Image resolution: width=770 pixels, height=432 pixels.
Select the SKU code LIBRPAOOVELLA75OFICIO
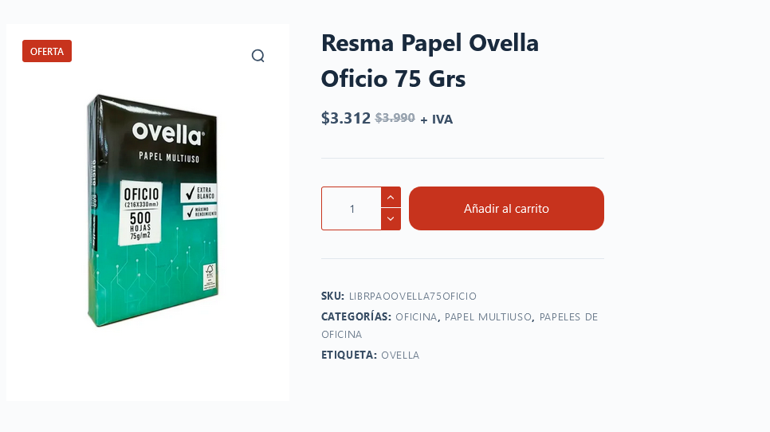pyautogui.click(x=413, y=296)
